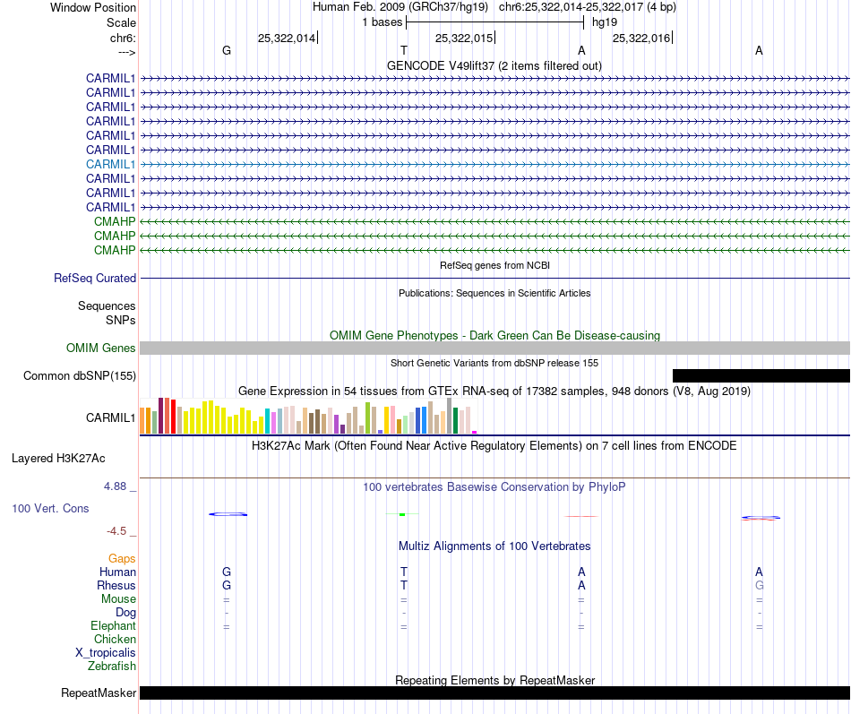Click the light-blue highlighted CARMIL1 transcript label
This screenshot has height=714, width=851.
(110, 164)
